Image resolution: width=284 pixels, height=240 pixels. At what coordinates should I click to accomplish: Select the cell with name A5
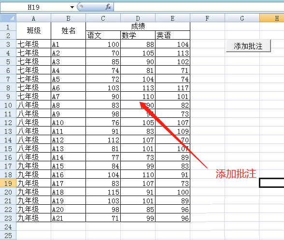coord(68,79)
